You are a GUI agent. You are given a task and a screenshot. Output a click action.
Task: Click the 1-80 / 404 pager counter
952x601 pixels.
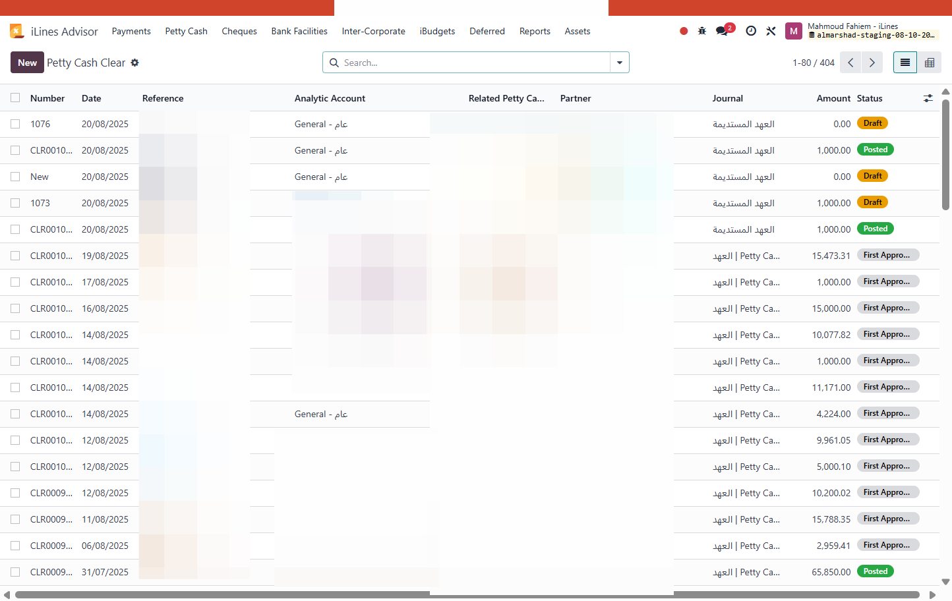[814, 63]
